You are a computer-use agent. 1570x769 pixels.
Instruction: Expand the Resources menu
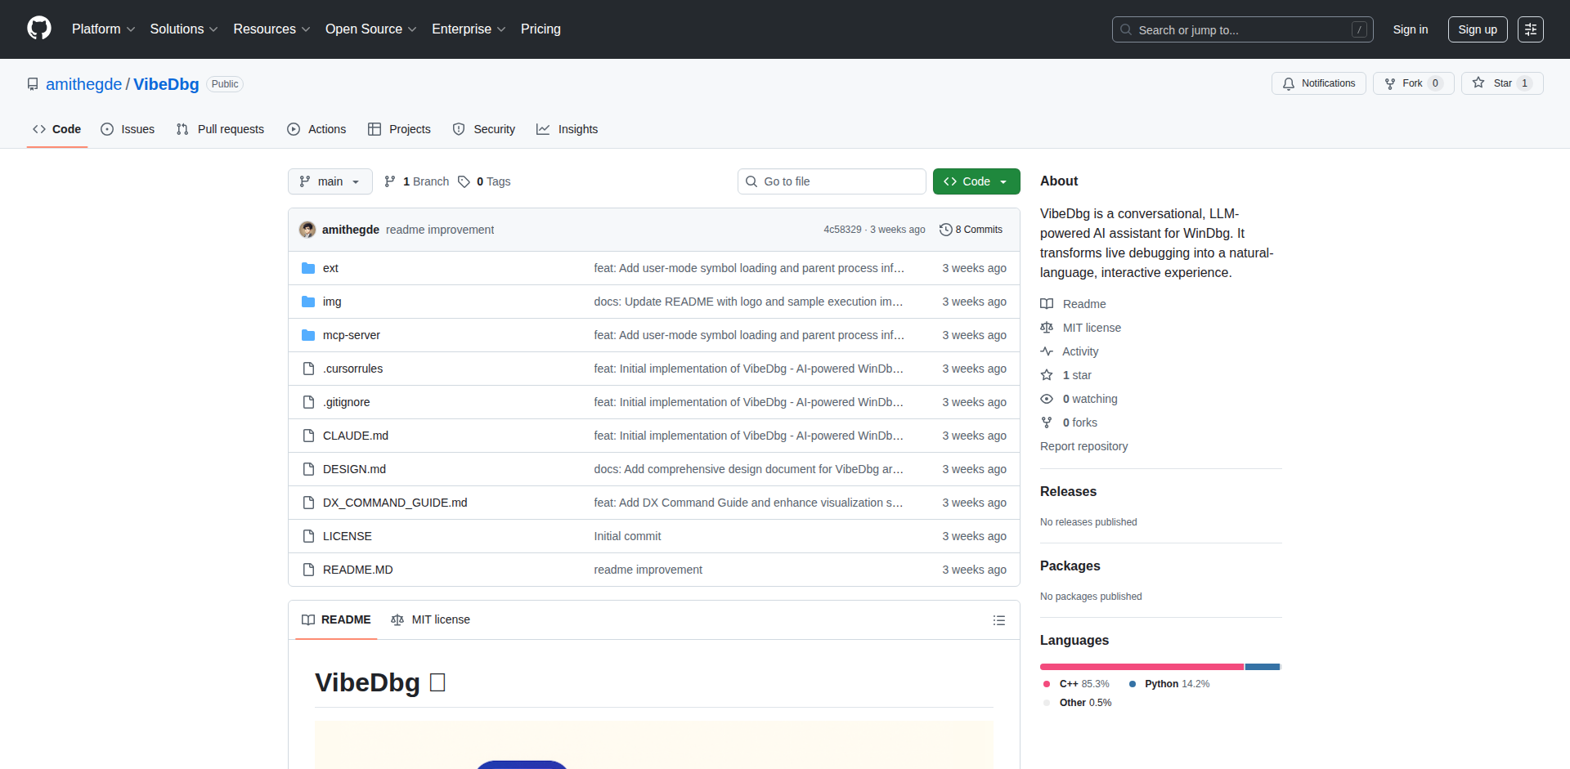point(271,29)
